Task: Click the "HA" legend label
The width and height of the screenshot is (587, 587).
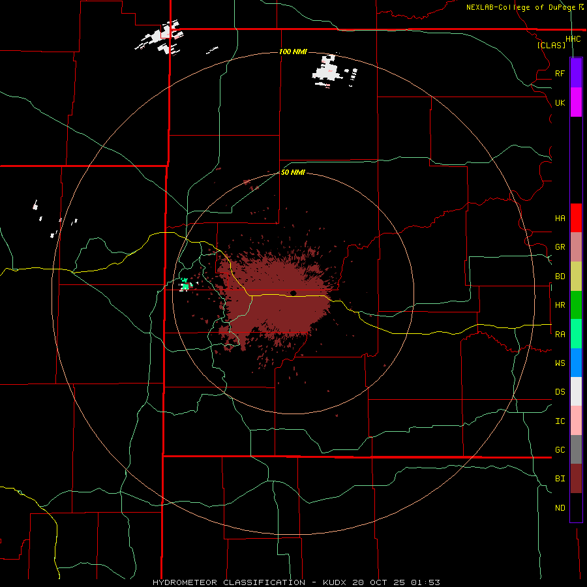Action: coord(560,218)
